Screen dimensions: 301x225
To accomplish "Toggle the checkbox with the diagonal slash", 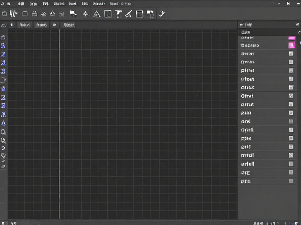I will point(291,96).
